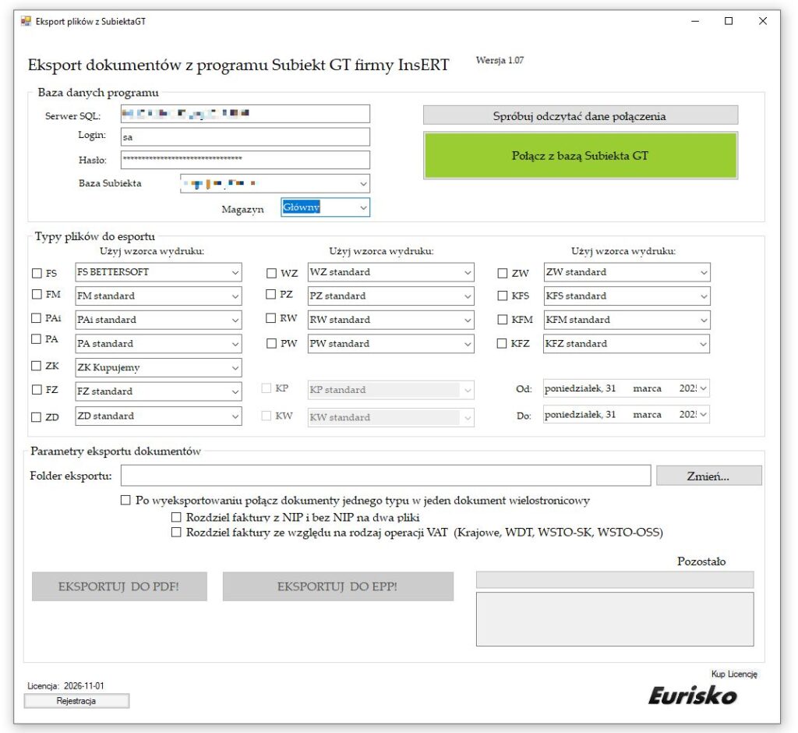The image size is (798, 733).
Task: Click the Eurisko logo
Action: [693, 696]
